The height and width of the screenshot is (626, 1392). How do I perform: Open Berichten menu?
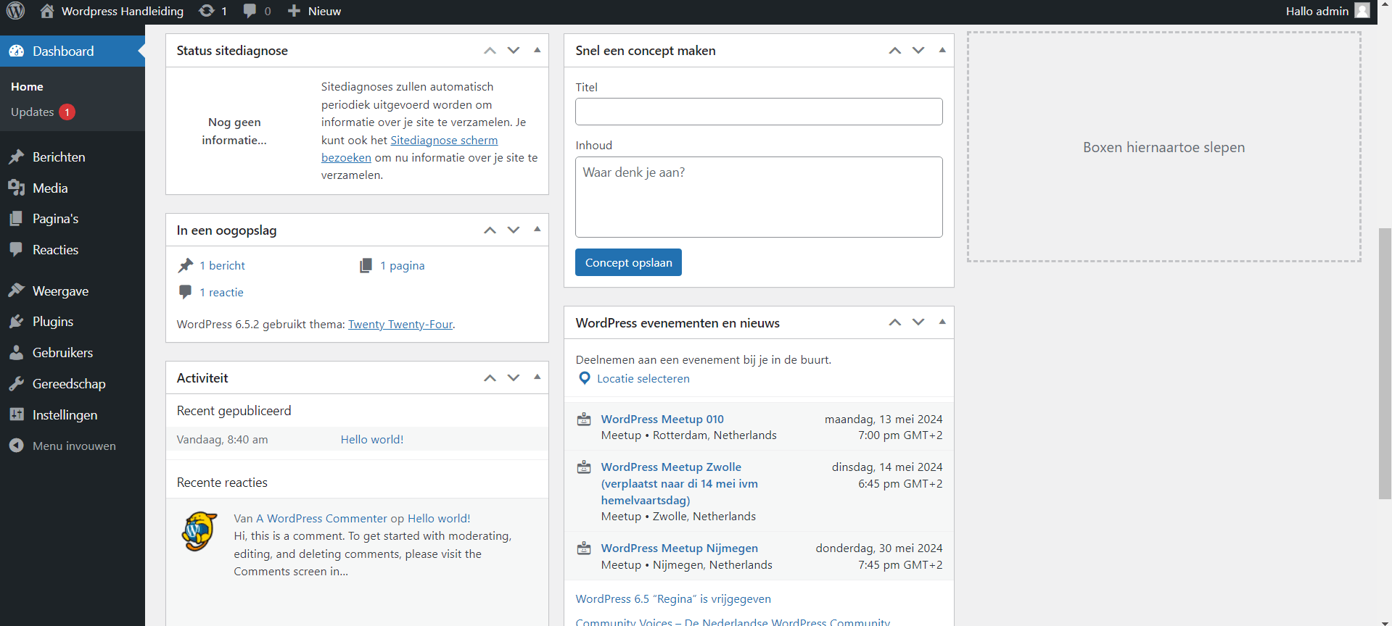tap(73, 157)
